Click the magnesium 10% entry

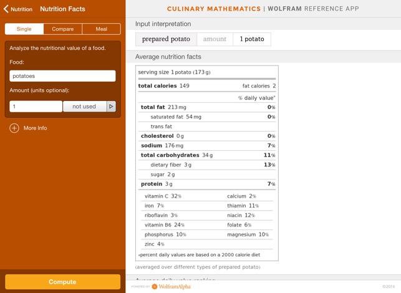[248, 234]
